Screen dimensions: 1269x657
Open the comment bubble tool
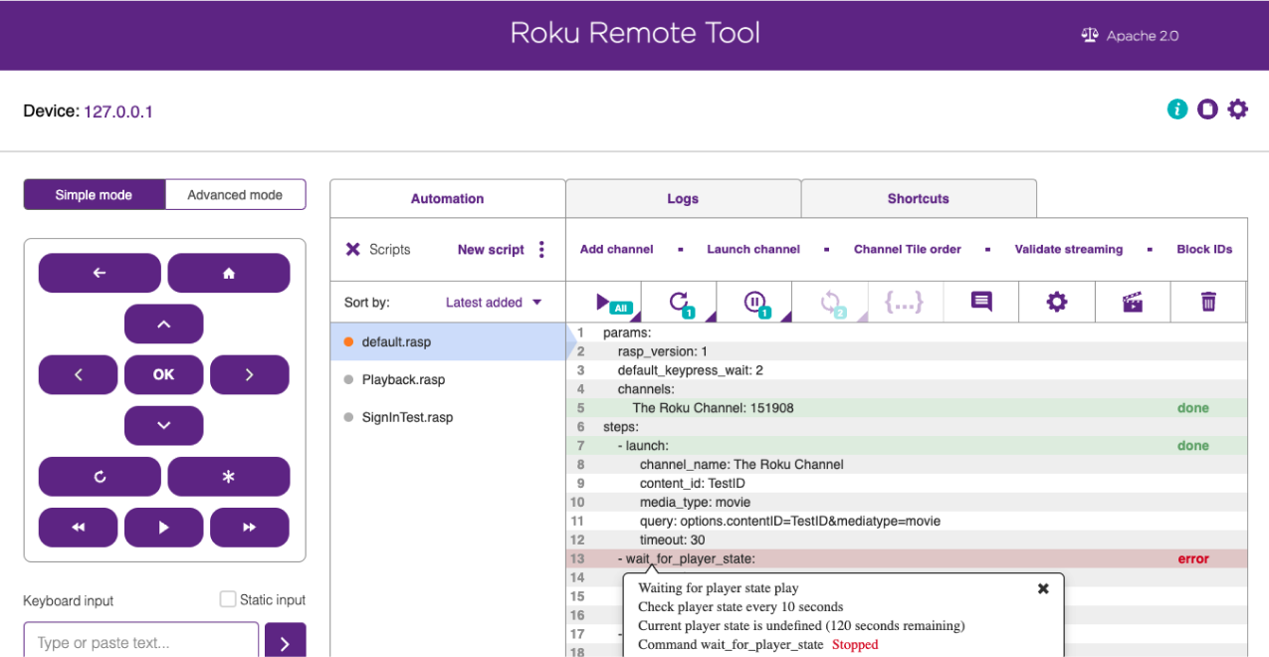[x=980, y=302]
